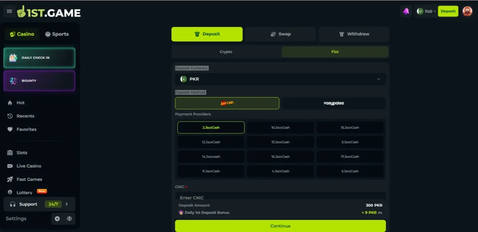Select provider 3.JazzCash
478x232 pixels.
[x=350, y=142]
